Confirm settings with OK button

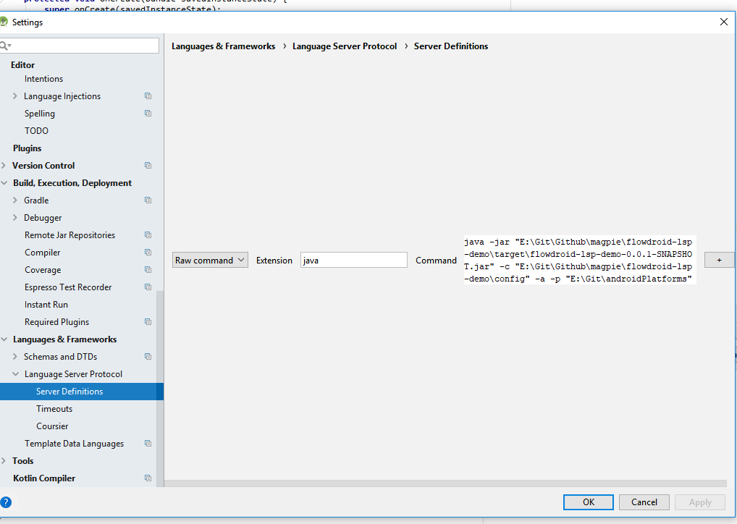pyautogui.click(x=588, y=502)
